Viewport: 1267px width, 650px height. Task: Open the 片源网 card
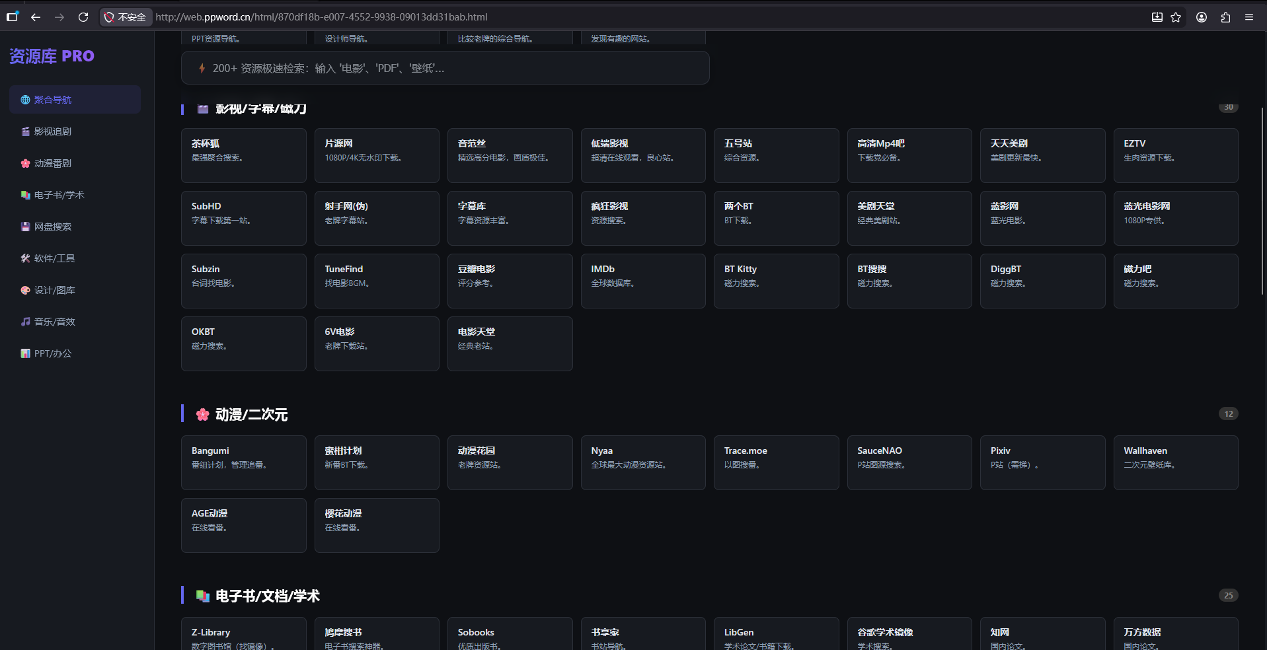[x=377, y=155]
